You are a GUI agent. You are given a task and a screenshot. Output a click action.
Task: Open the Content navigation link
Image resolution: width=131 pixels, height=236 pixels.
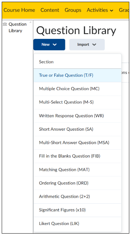(x=50, y=10)
